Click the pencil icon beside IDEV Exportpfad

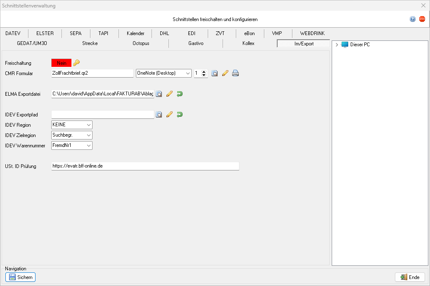[169, 115]
